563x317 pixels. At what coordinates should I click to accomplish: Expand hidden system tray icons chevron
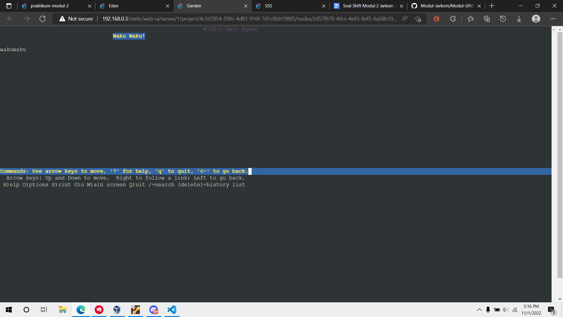pyautogui.click(x=479, y=310)
